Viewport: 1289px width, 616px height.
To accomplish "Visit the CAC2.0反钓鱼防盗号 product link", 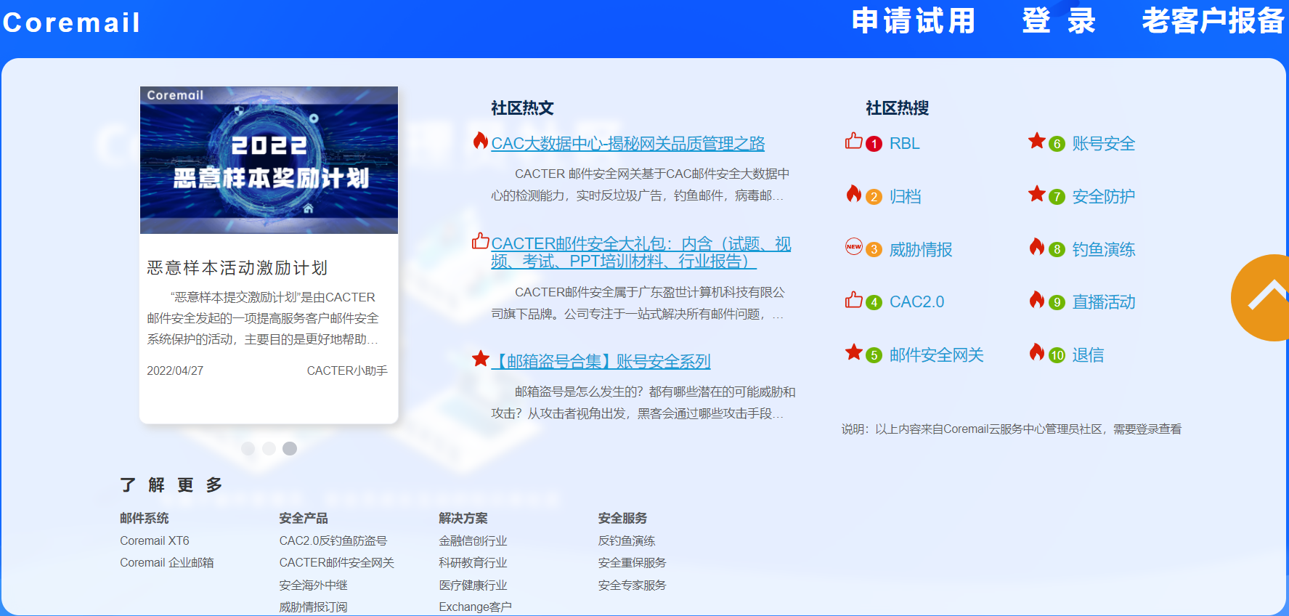I will click(x=333, y=541).
